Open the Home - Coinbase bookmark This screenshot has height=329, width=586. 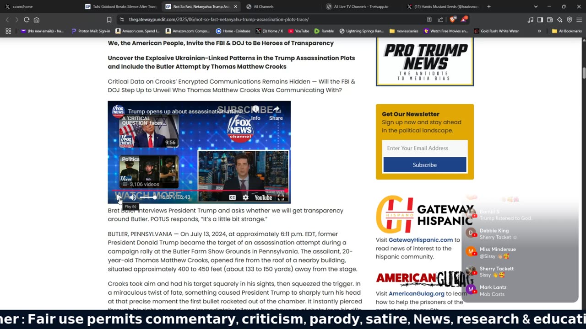click(233, 31)
